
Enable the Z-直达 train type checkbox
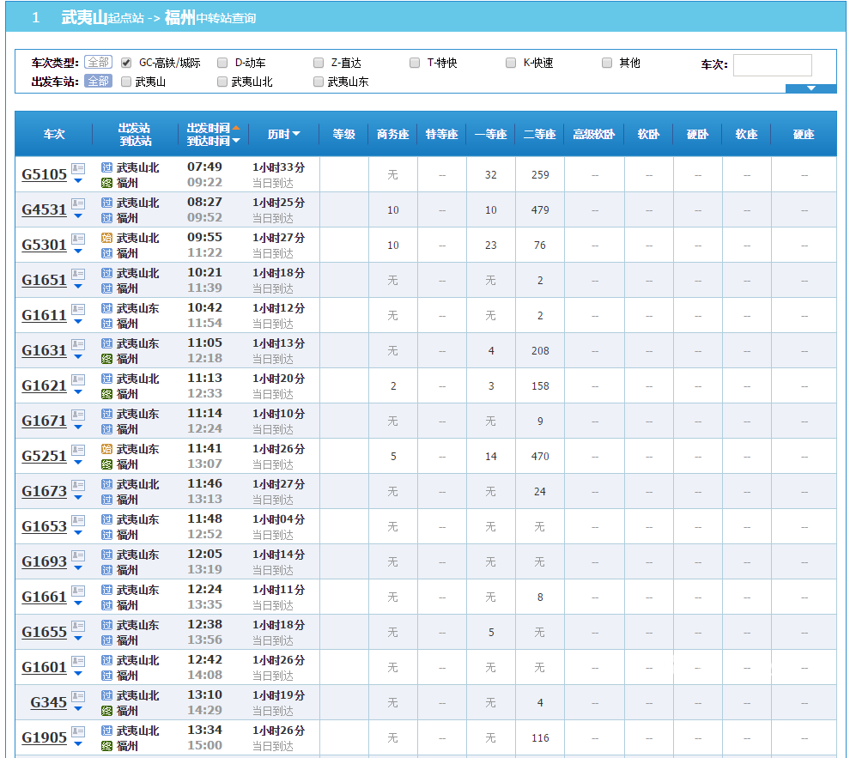pos(319,63)
